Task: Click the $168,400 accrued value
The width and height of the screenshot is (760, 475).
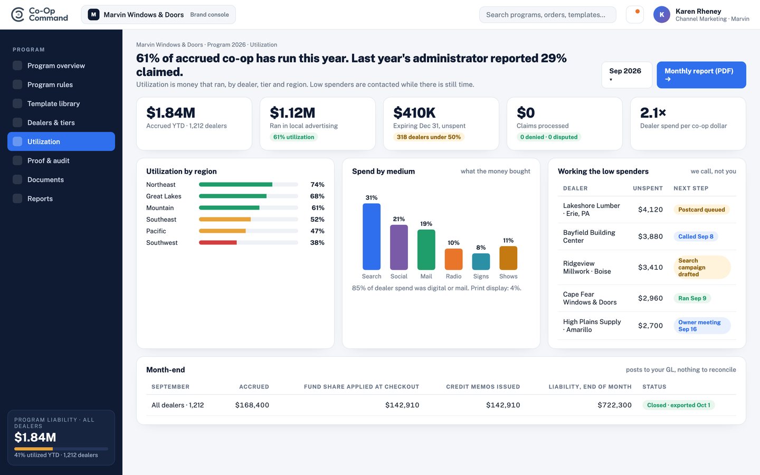Action: coord(252,405)
